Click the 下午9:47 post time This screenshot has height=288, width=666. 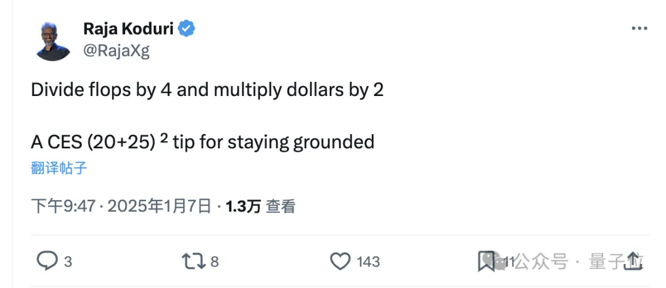coord(63,206)
